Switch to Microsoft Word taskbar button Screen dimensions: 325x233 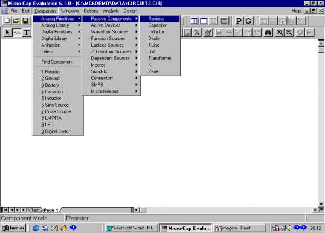pos(132,228)
